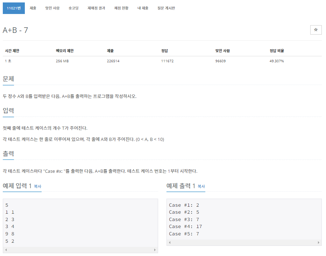The width and height of the screenshot is (326, 256).
Task: Click the 문제 section heading
Action: [x=8, y=79]
